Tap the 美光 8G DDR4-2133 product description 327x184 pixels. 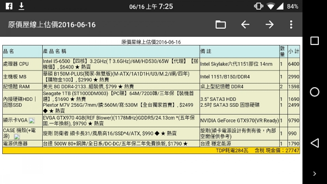(x=88, y=87)
